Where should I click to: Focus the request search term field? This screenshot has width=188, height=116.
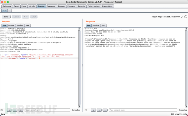pos(47,110)
